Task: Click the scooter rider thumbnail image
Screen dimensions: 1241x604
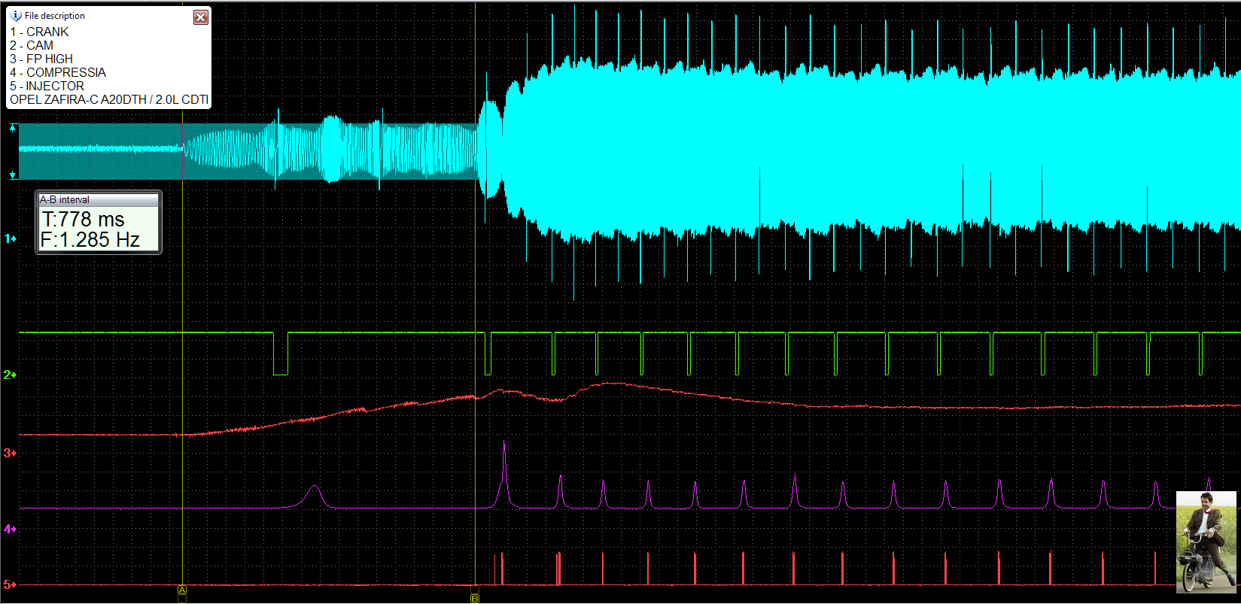Action: (x=1206, y=542)
